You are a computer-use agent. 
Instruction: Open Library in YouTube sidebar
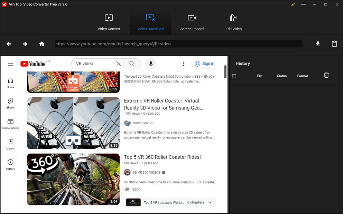[x=10, y=144]
